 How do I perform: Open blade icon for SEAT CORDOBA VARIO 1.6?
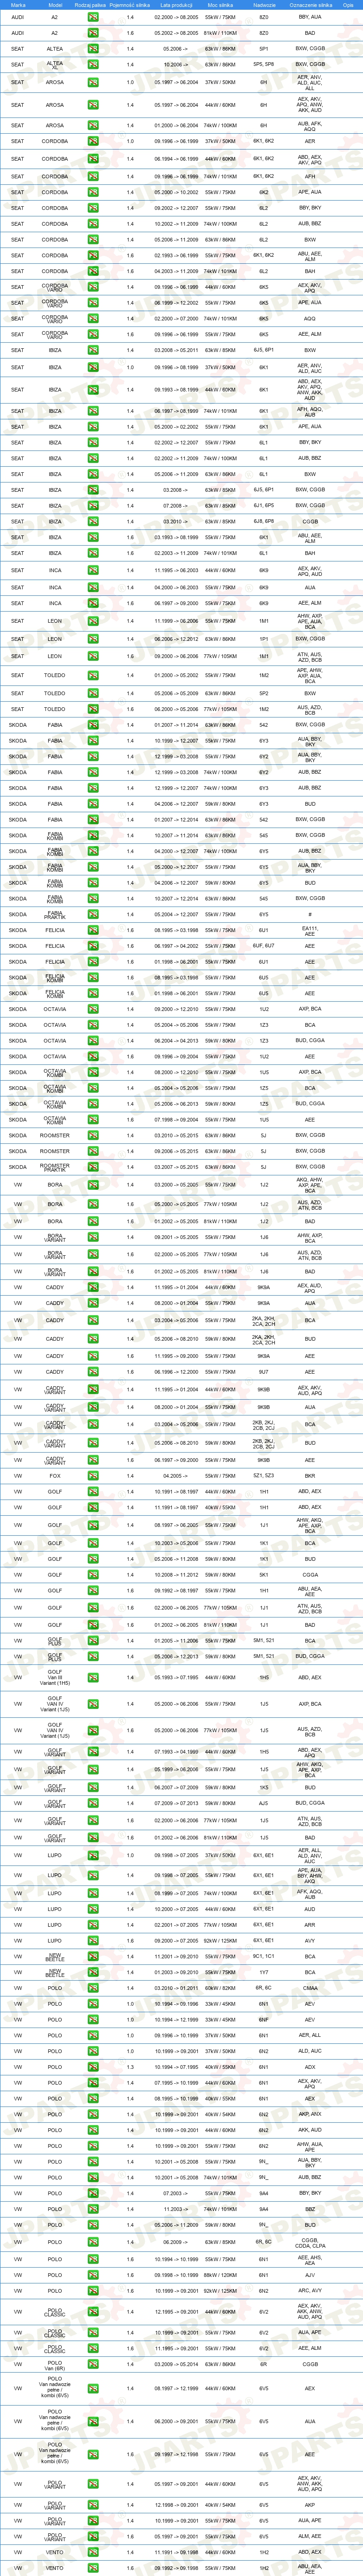point(93,334)
